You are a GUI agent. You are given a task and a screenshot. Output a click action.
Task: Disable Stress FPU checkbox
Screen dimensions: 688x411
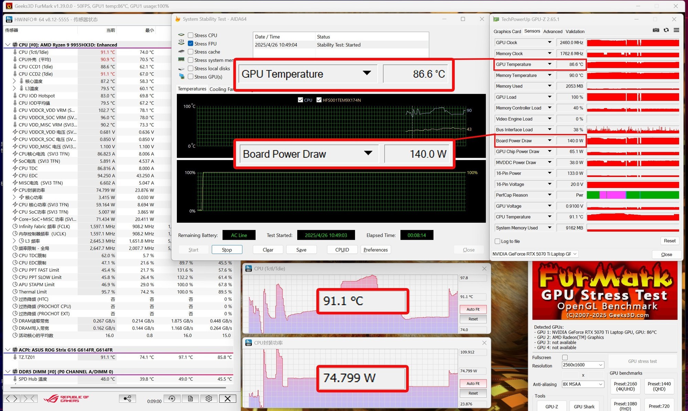coord(191,43)
